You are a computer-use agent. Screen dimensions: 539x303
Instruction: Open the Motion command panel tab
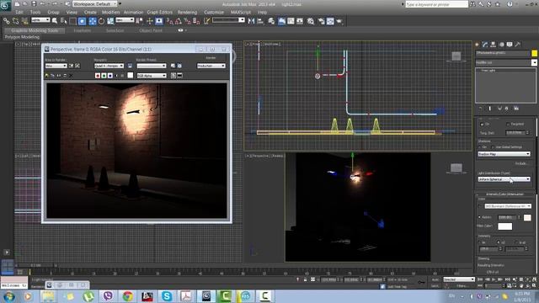(502, 45)
